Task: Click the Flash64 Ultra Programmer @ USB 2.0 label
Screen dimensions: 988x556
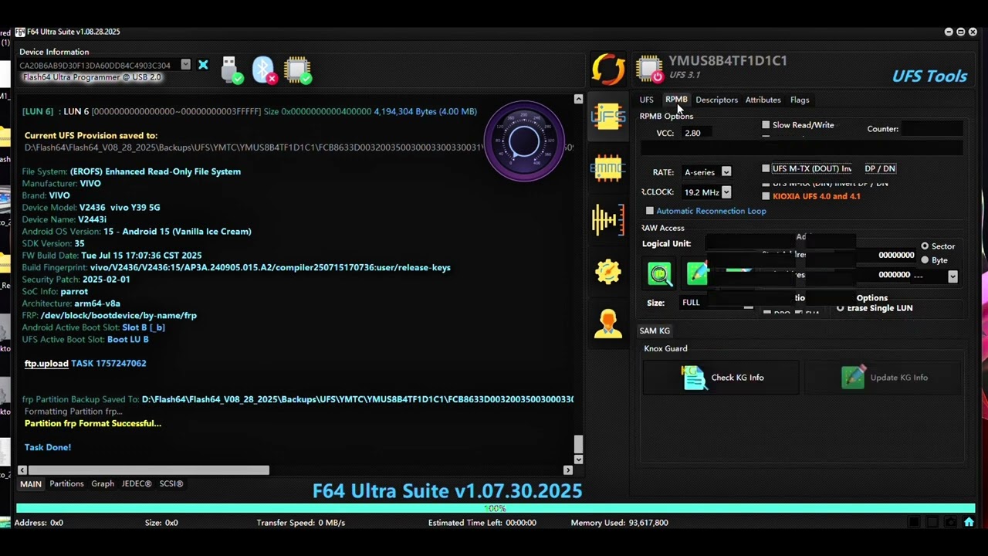Action: coord(92,77)
